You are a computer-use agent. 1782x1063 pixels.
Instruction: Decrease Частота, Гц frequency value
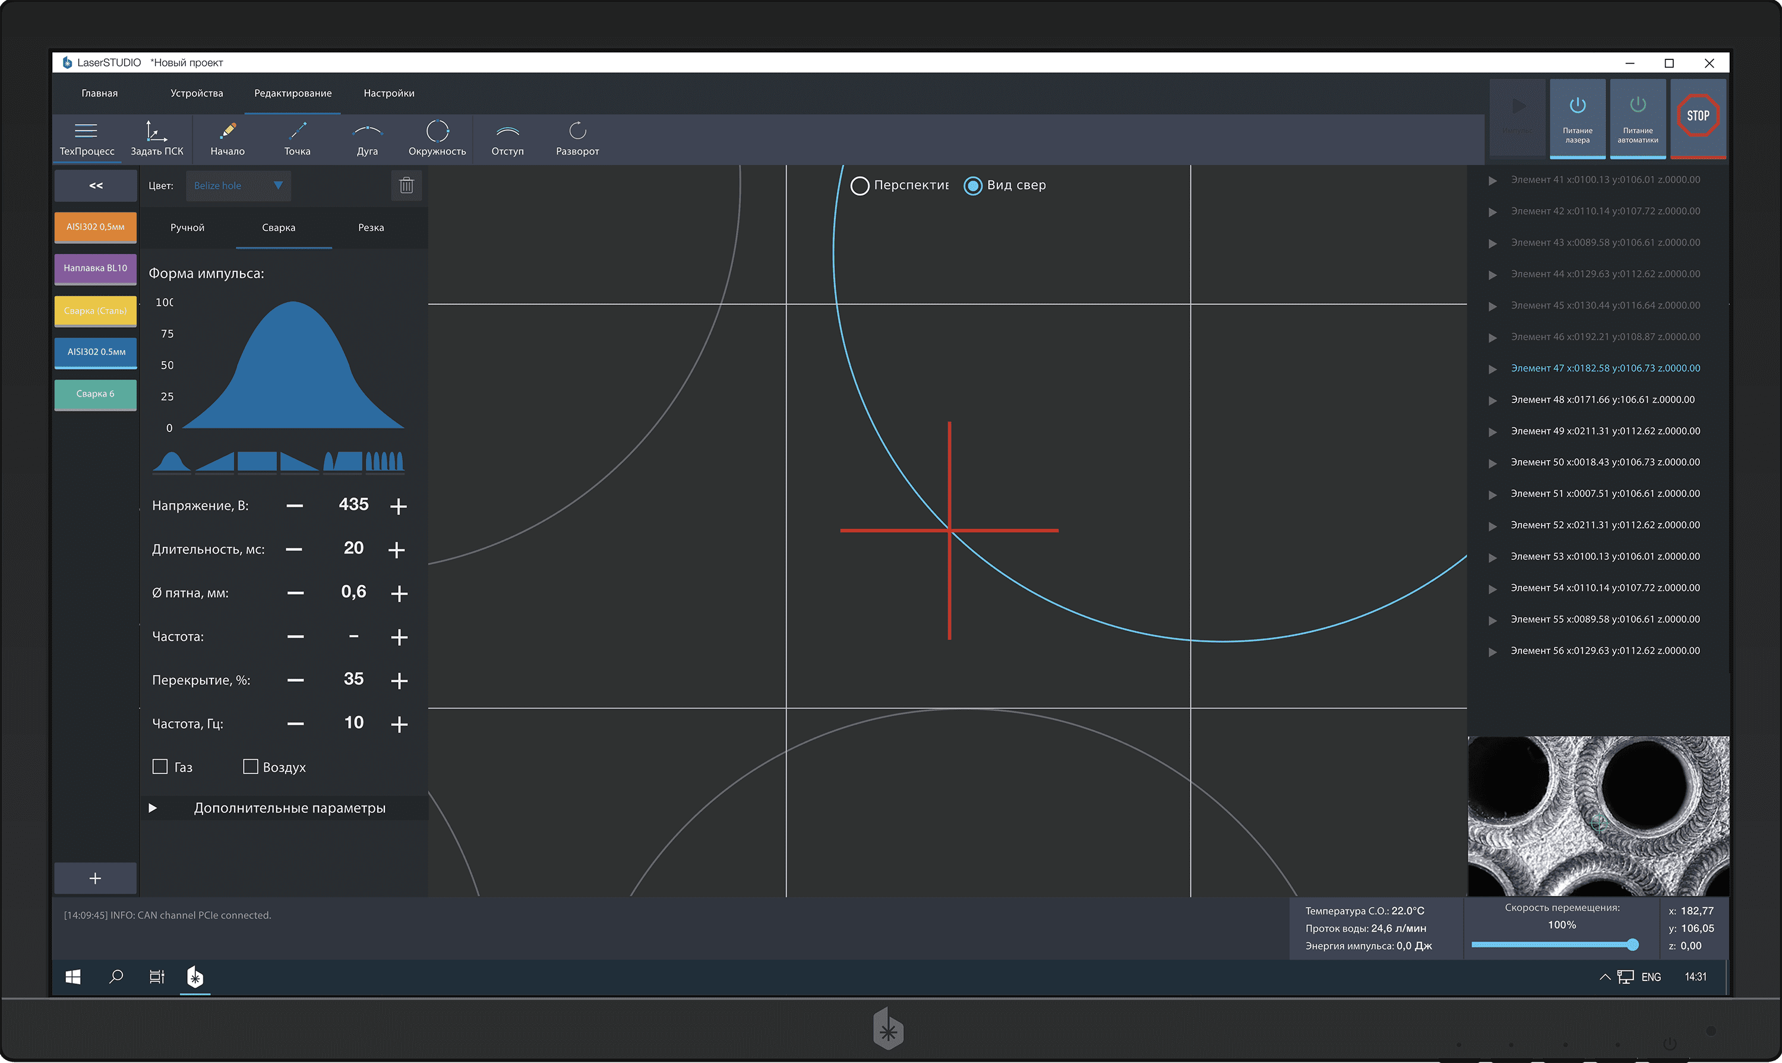point(295,724)
